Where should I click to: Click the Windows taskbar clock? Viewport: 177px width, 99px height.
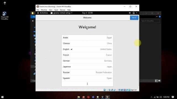click(166, 97)
